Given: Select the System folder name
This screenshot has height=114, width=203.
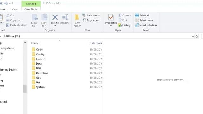Looking at the screenshot, I should coord(40,87).
